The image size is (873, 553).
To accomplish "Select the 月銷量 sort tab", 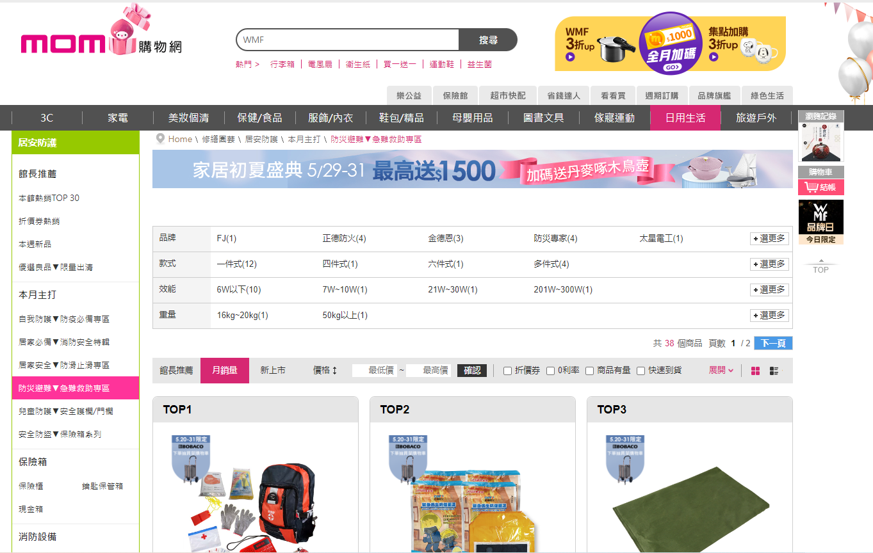I will (x=225, y=371).
